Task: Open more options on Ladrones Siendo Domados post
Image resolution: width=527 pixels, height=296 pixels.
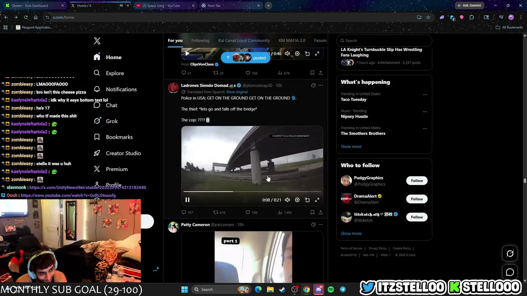Action: click(x=321, y=86)
